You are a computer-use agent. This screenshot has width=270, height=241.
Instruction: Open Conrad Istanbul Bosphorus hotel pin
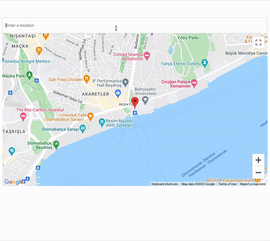(147, 56)
